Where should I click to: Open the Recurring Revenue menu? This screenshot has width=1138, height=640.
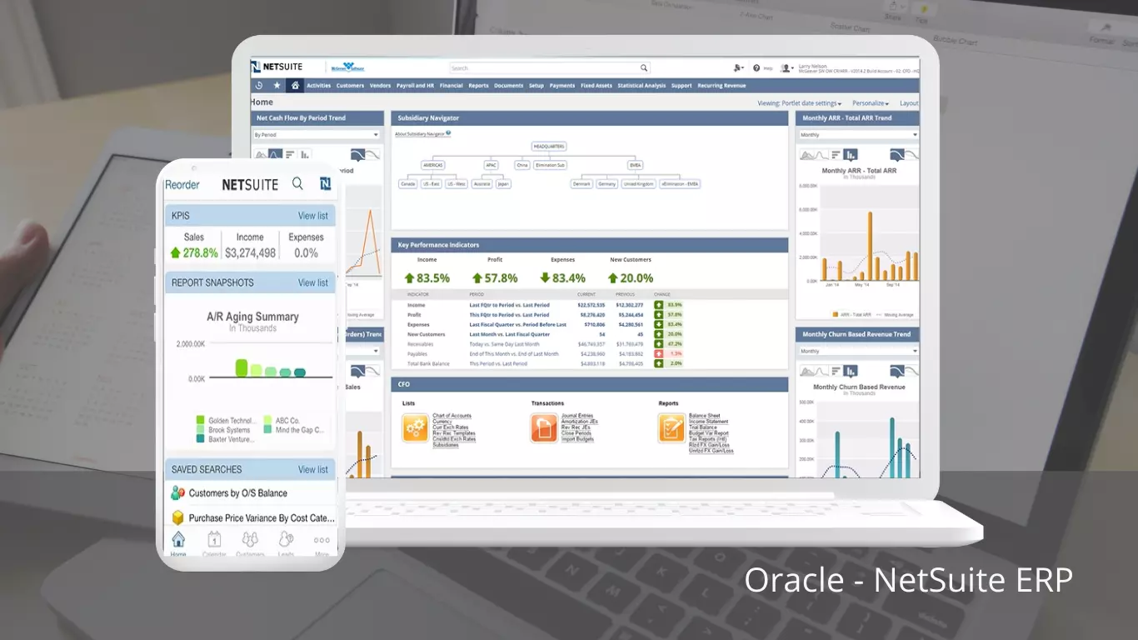point(721,86)
